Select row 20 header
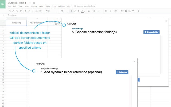The height and width of the screenshot is (107, 171). tap(3, 80)
